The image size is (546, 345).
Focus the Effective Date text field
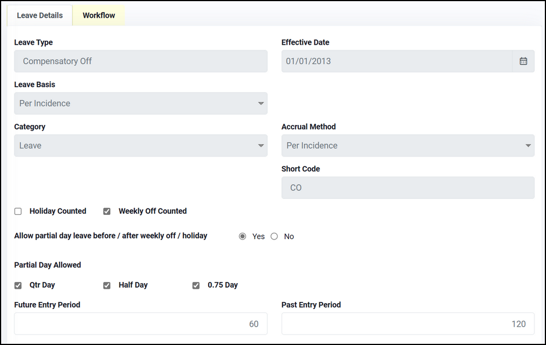click(x=397, y=61)
